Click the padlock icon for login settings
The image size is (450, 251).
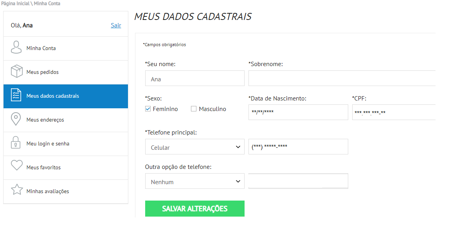click(16, 143)
